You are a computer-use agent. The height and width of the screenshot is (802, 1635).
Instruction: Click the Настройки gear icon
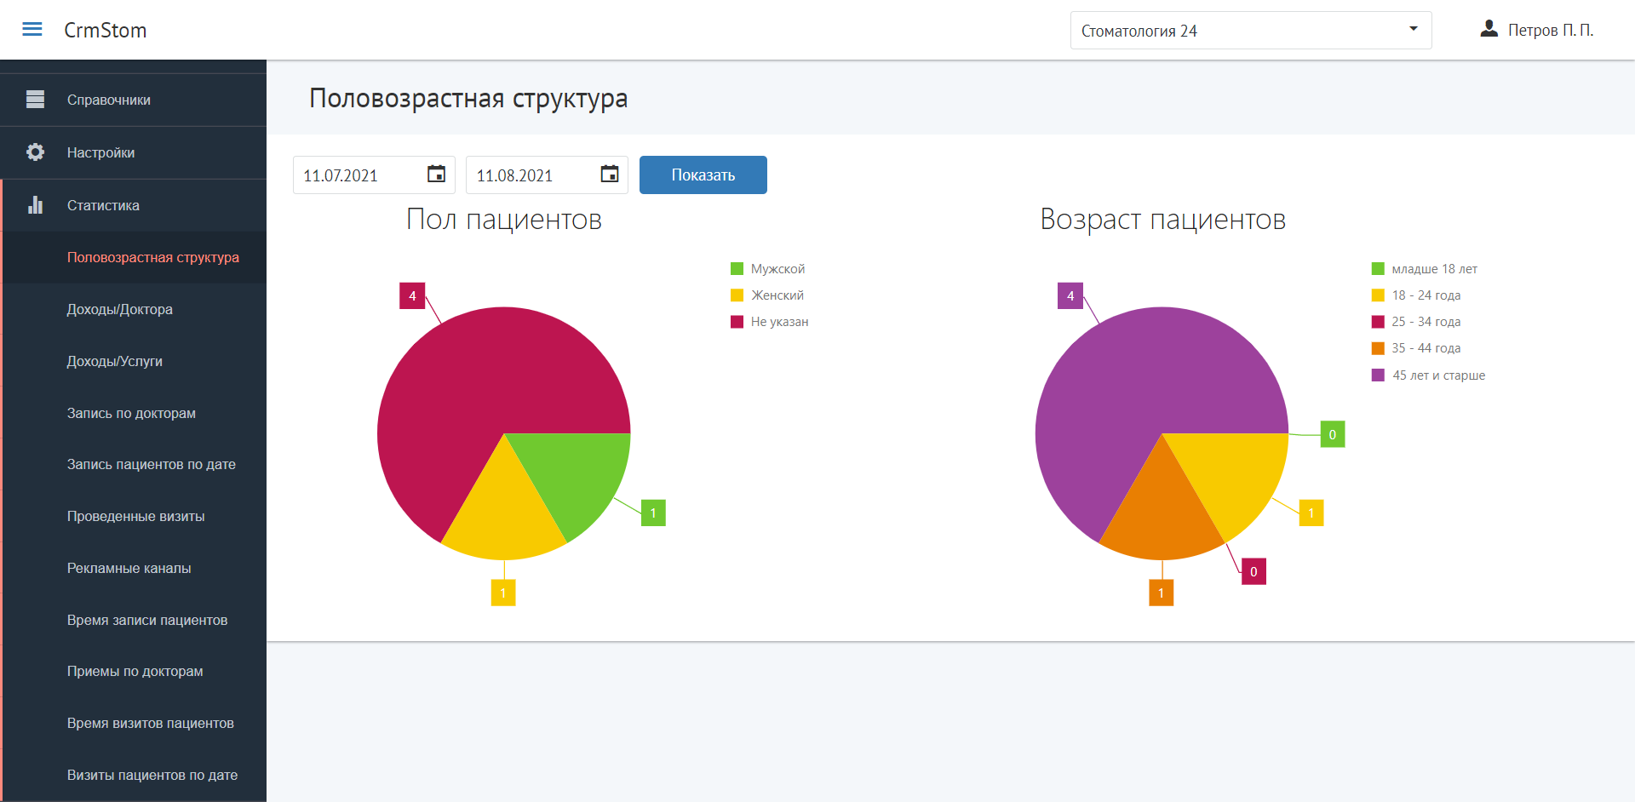click(35, 152)
